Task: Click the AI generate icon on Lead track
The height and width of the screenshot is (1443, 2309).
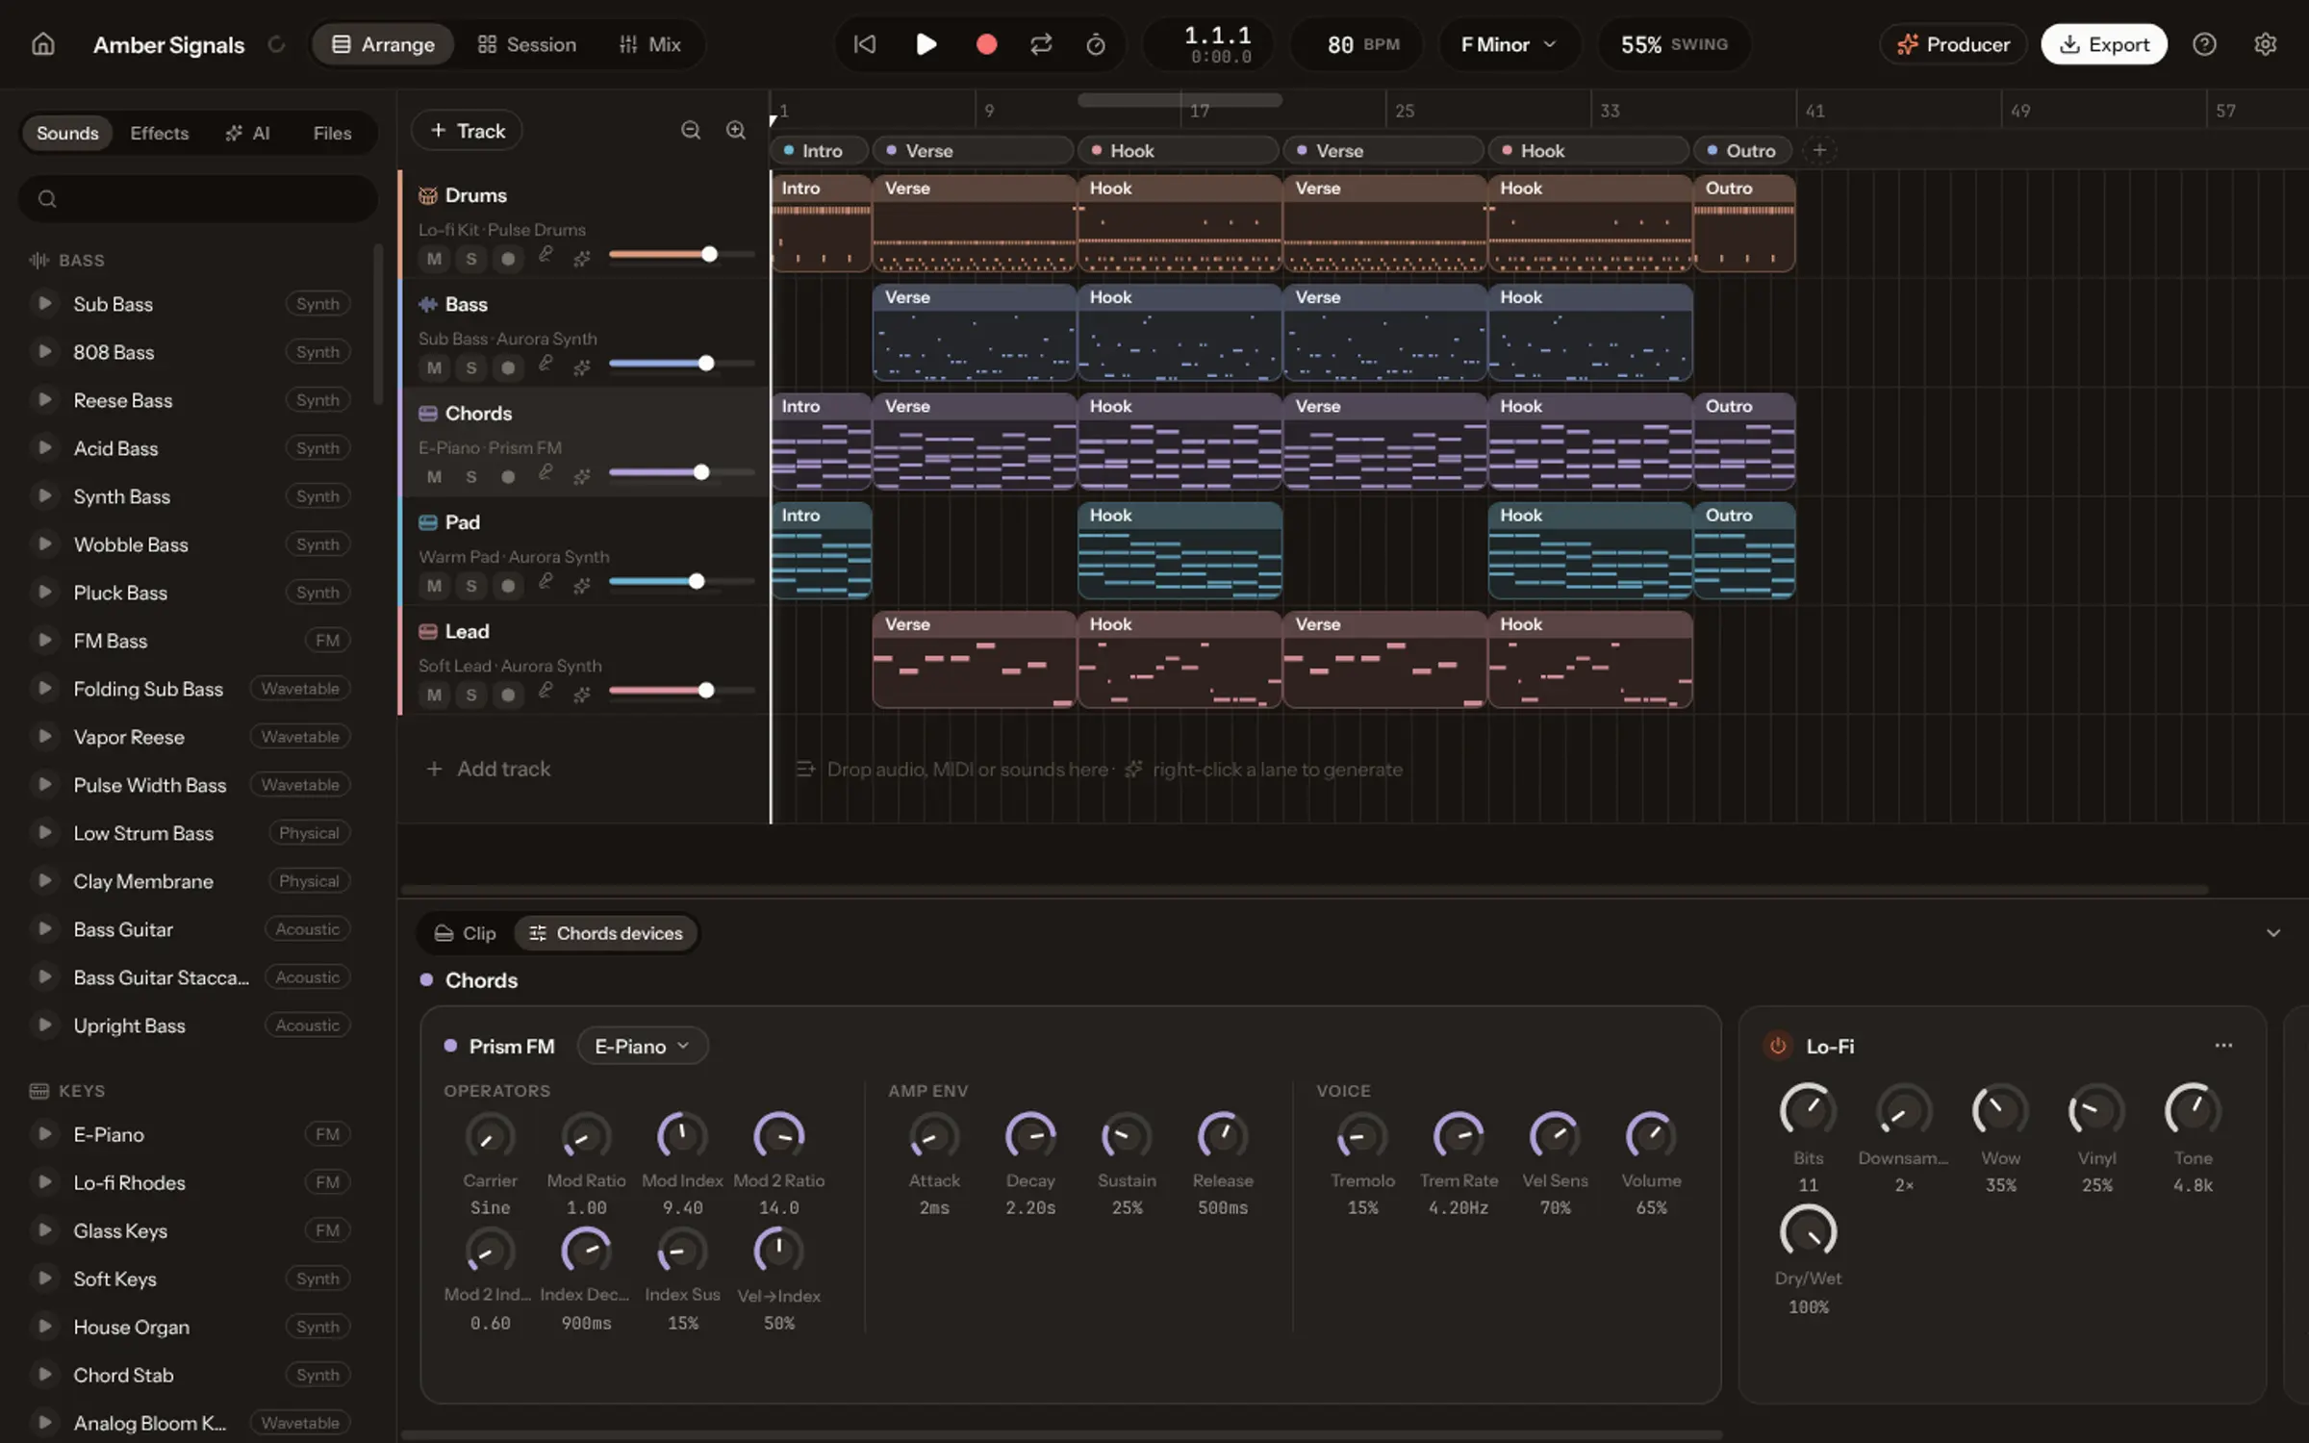Action: coord(582,694)
